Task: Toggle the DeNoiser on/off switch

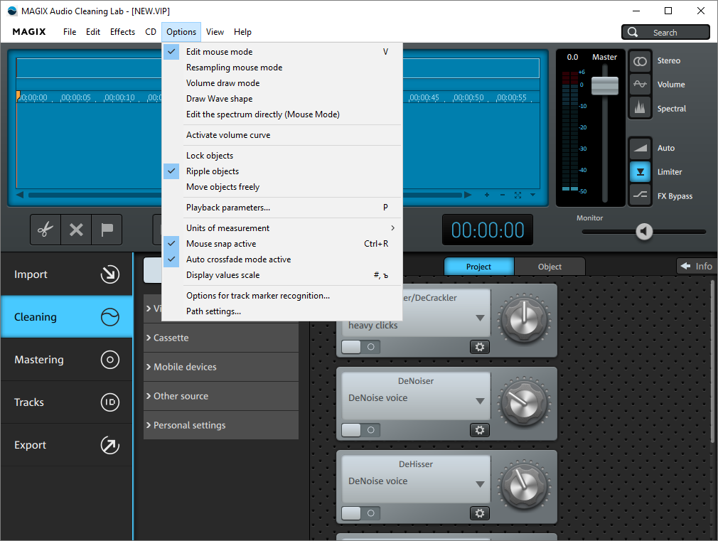Action: pyautogui.click(x=361, y=430)
